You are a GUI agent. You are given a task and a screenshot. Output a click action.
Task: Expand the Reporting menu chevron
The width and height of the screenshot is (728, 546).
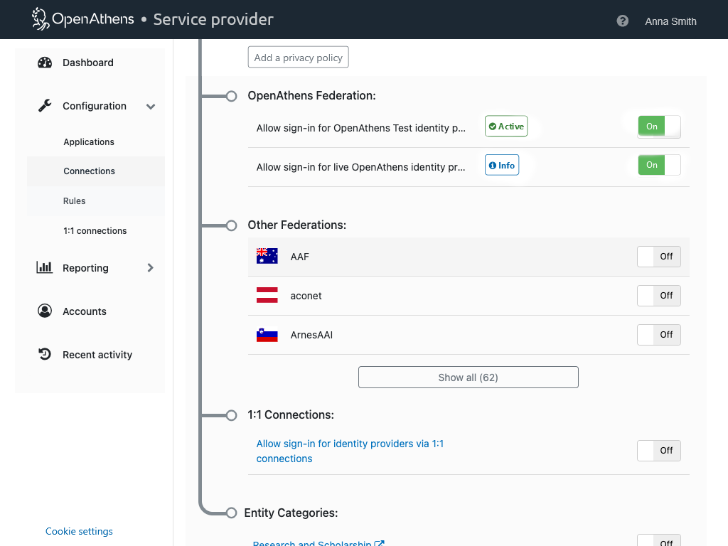click(150, 268)
